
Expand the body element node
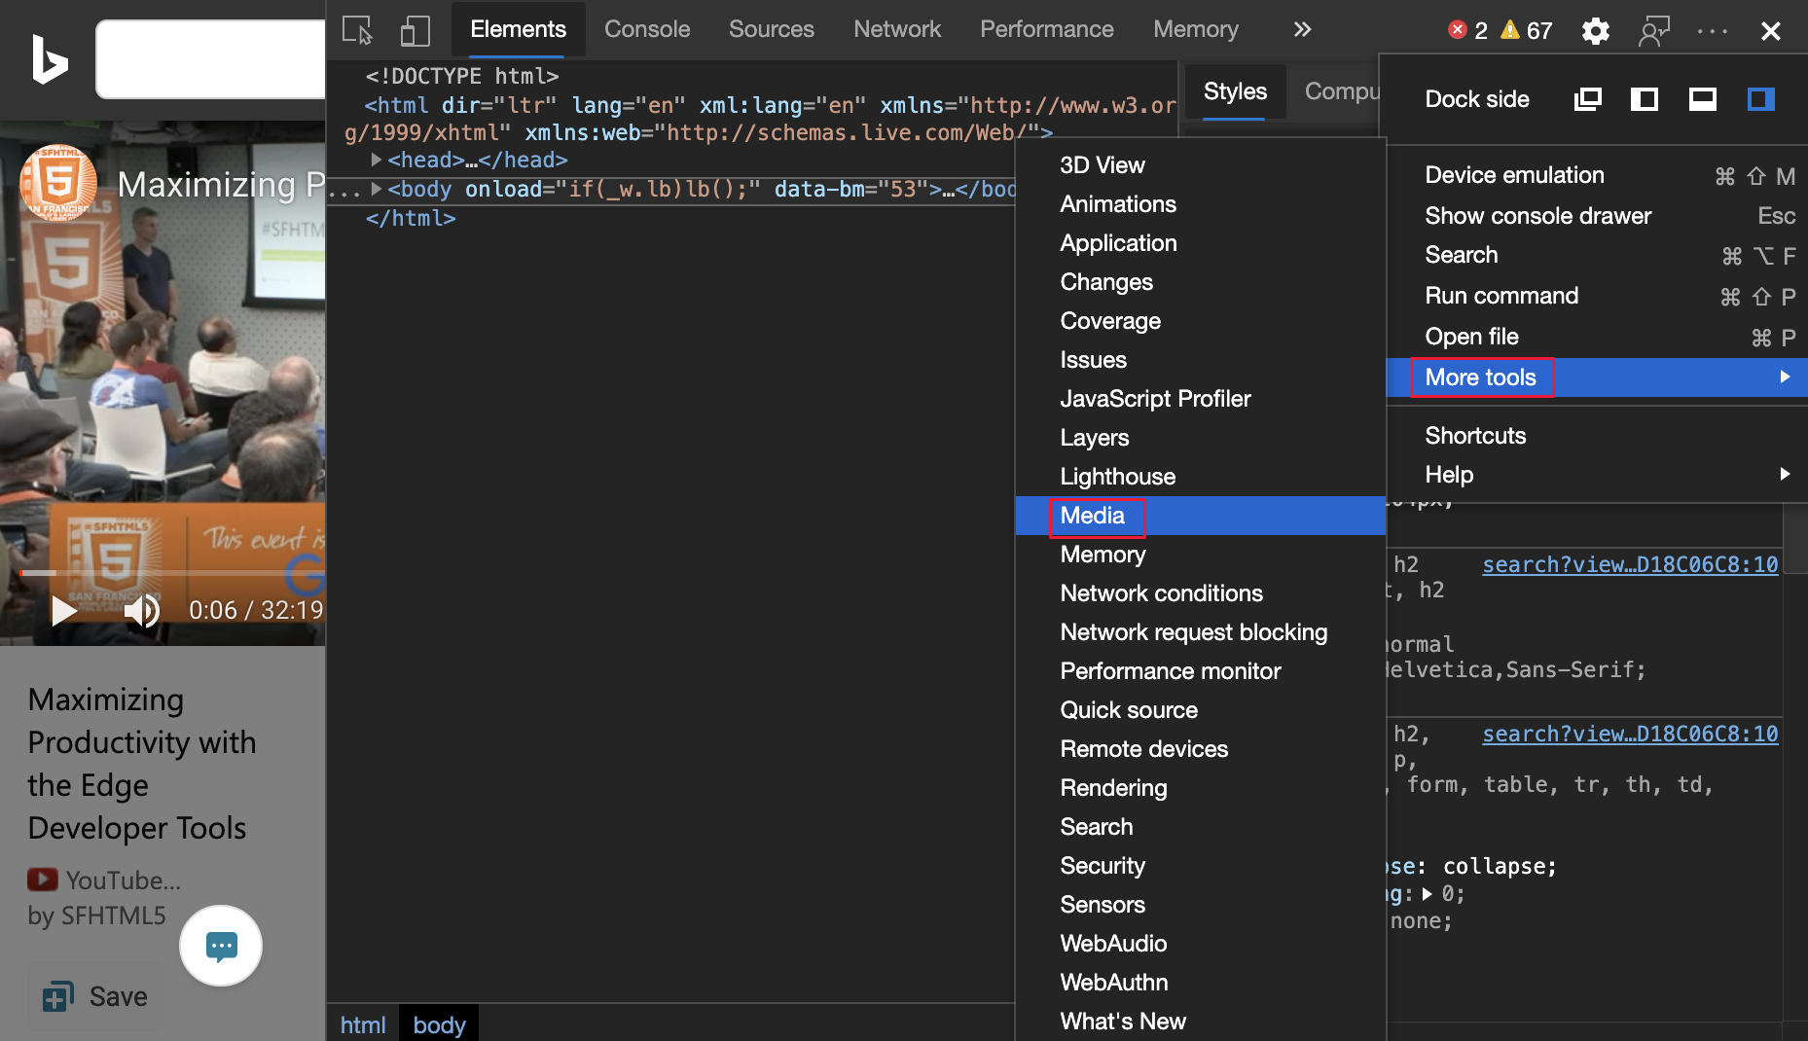click(x=376, y=189)
